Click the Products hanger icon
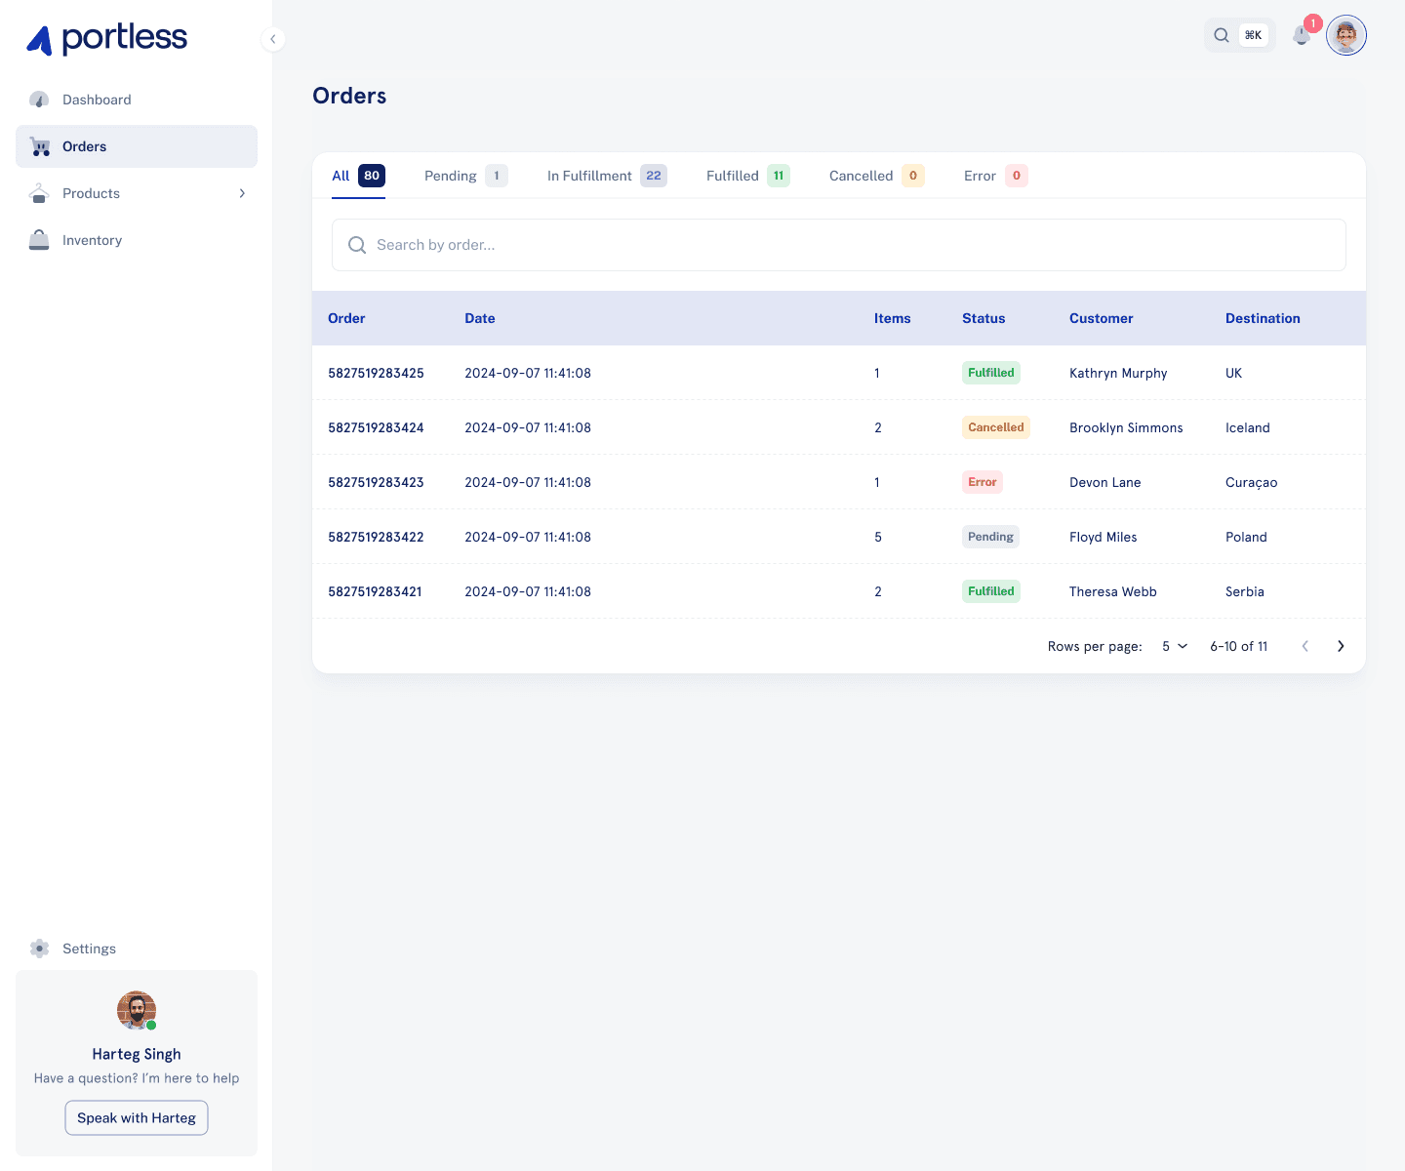 tap(39, 193)
